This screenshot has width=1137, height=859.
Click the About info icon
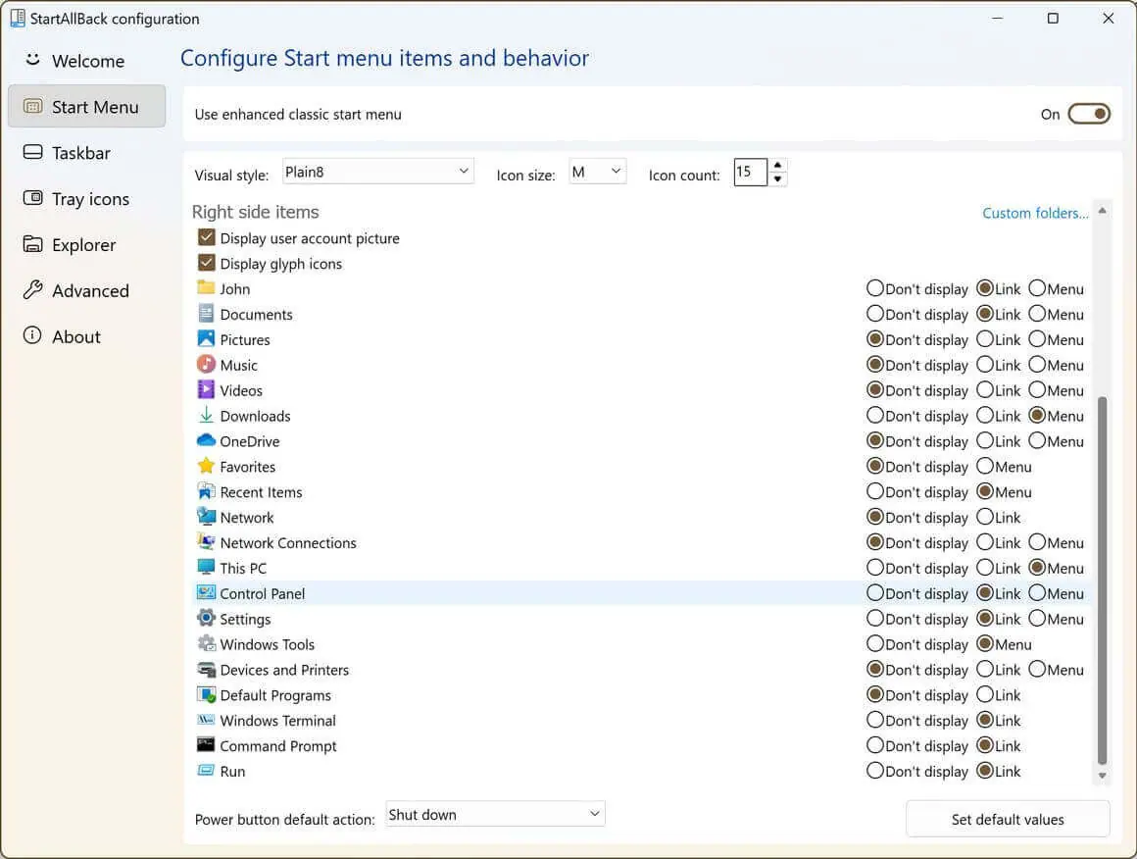32,335
